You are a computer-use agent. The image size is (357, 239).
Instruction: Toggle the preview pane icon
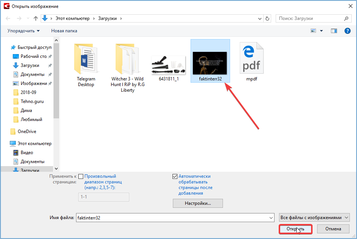click(x=333, y=31)
